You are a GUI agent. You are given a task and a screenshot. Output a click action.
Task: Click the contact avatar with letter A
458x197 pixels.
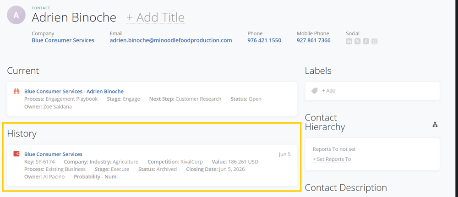click(x=16, y=15)
